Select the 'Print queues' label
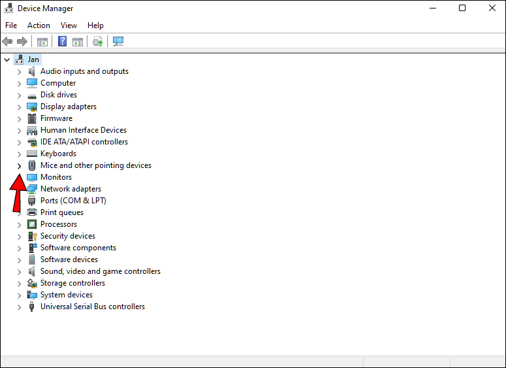Screen dimensions: 506x368 62,212
